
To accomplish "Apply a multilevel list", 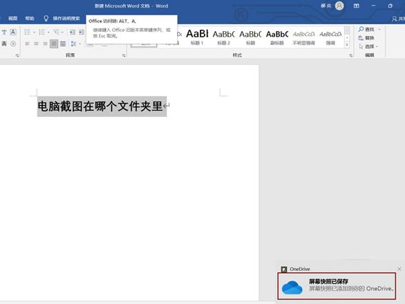I will [x=56, y=32].
